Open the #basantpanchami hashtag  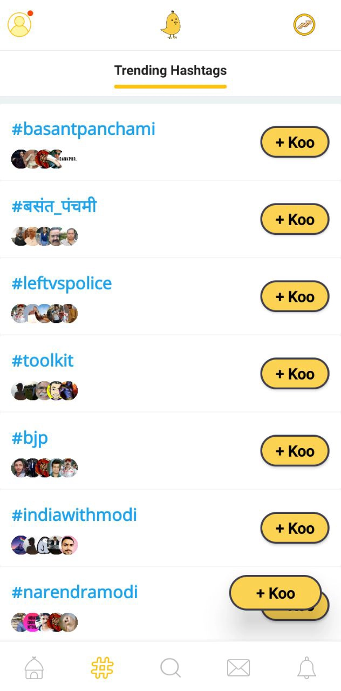(x=84, y=130)
